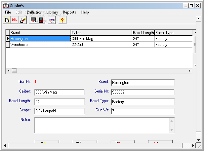Click the Barrel Type input field
Viewport: 204px width, 151px height.
point(143,101)
